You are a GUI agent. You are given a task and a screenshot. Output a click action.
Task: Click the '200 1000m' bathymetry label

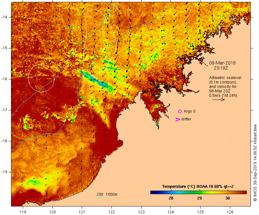click(107, 194)
